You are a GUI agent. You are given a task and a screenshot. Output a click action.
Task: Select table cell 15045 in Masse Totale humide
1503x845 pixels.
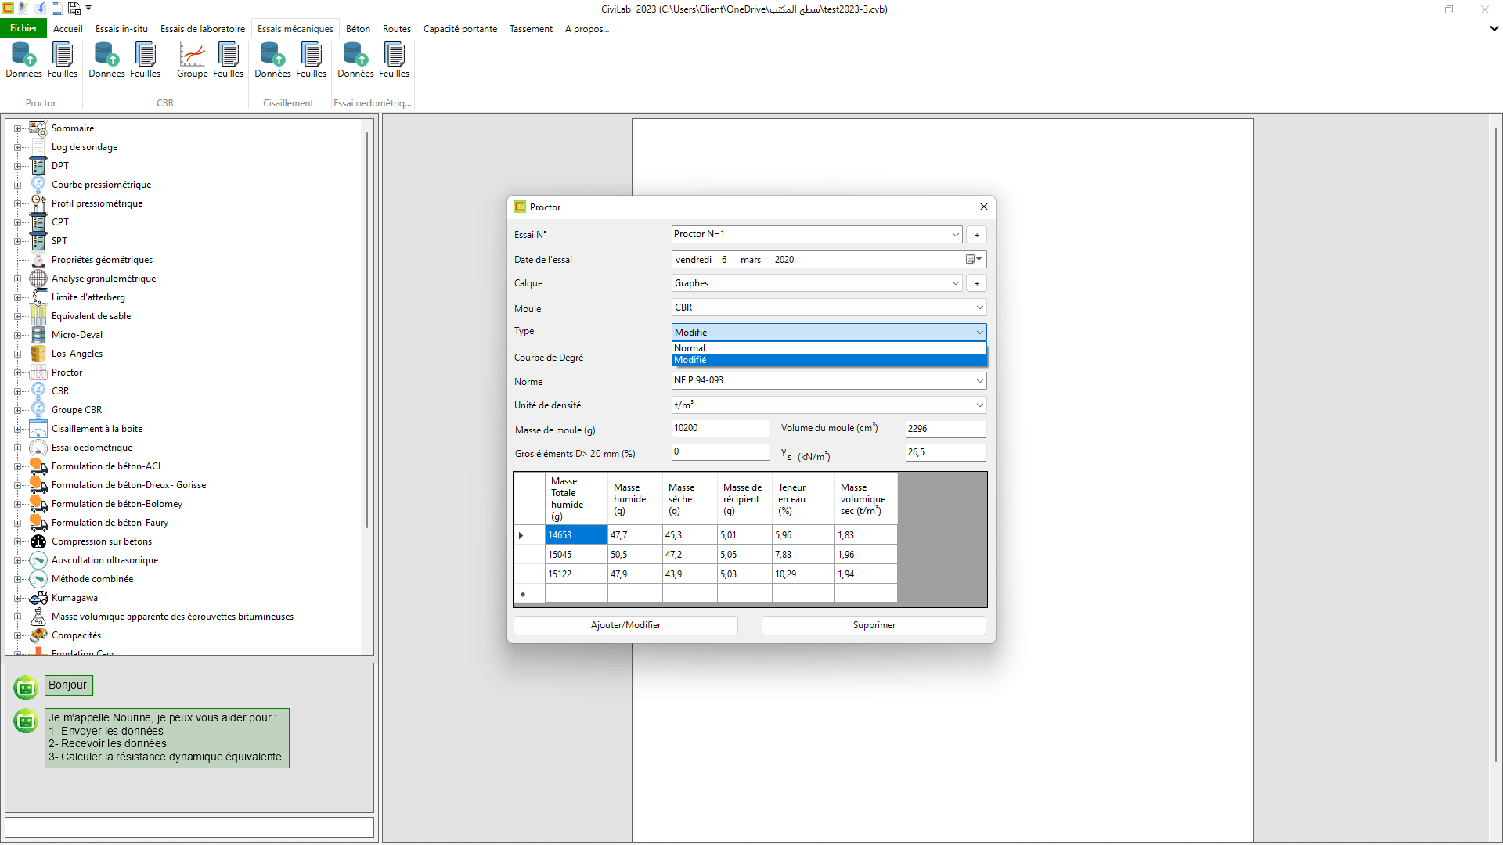tap(576, 555)
